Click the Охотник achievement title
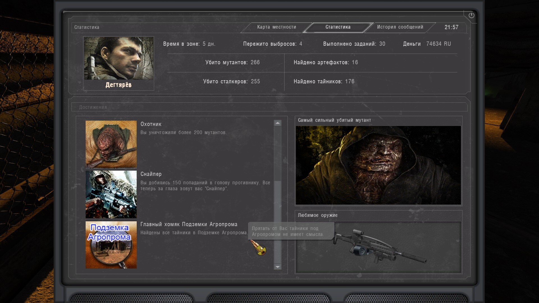This screenshot has width=539, height=303. [x=151, y=124]
